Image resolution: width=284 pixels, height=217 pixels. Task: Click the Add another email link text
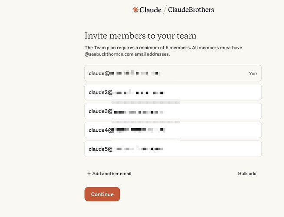(112, 174)
